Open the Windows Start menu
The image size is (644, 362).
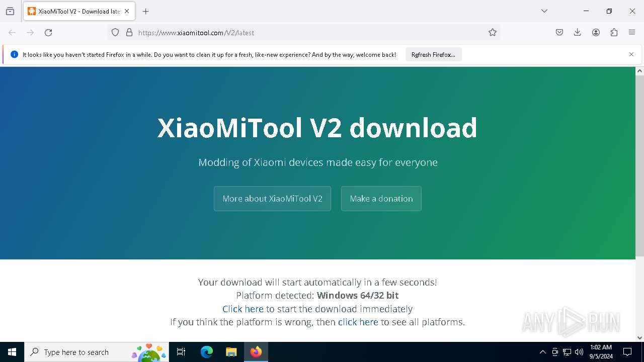click(12, 352)
